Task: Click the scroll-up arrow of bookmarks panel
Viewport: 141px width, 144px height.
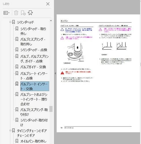Action: pyautogui.click(x=51, y=21)
